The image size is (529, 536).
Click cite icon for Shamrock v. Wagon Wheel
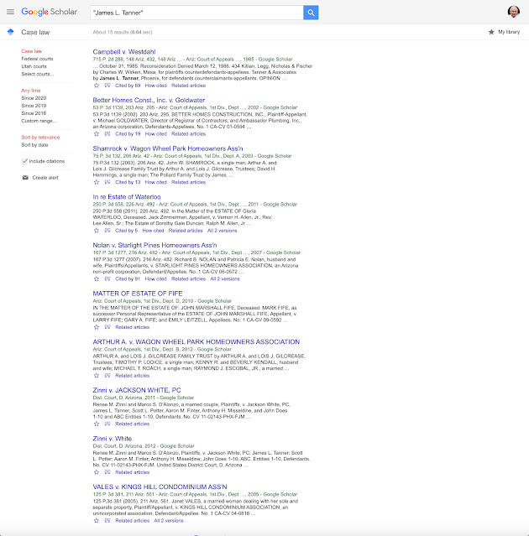coord(107,182)
